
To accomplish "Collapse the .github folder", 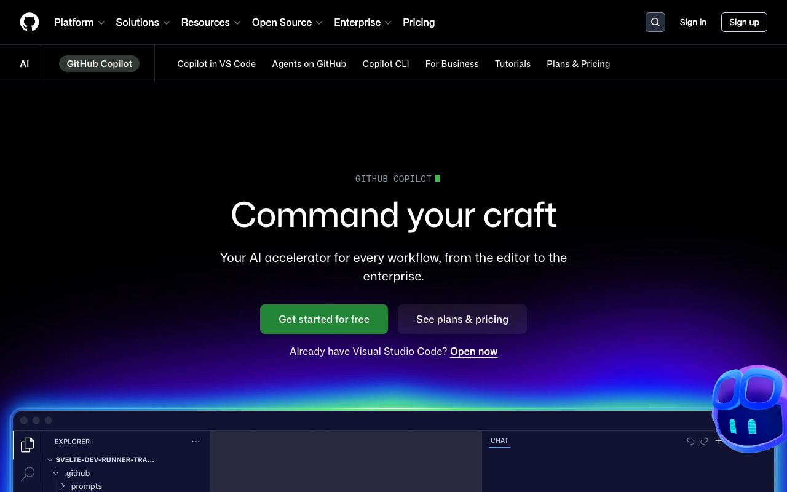I will (71, 474).
